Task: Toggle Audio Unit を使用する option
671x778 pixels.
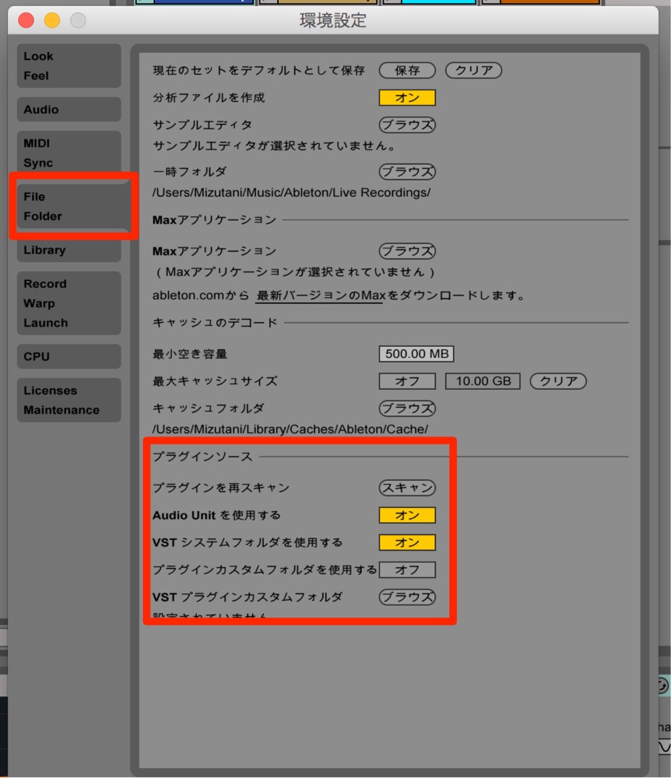Action: click(407, 515)
